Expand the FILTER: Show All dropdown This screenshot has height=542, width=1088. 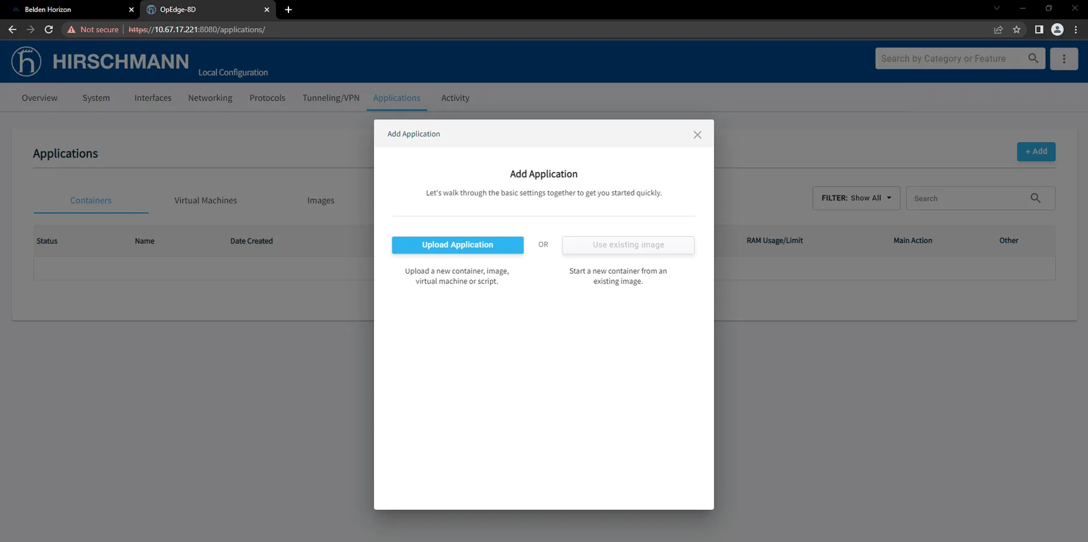(x=856, y=198)
